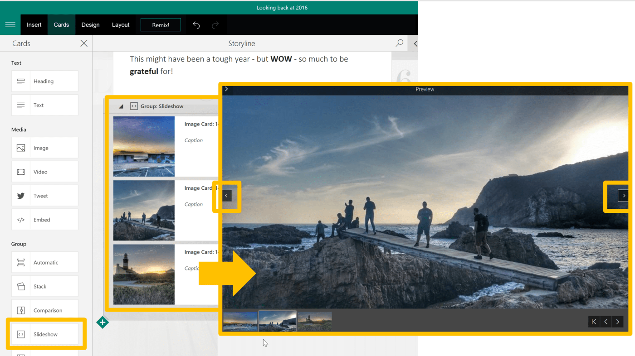The image size is (635, 356).
Task: Add a Tweet media card
Action: pos(45,196)
